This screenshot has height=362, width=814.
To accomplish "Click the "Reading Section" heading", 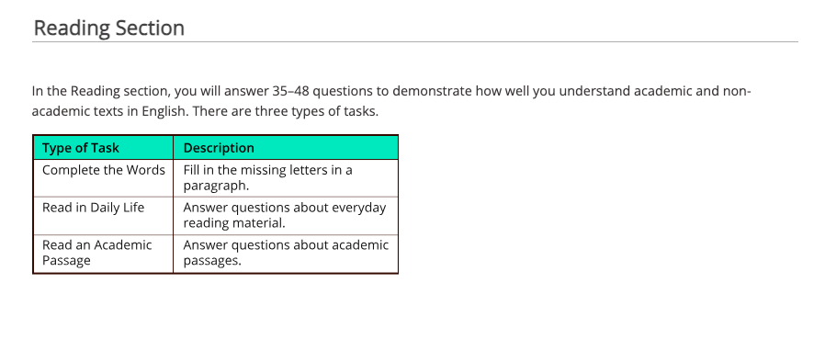I will coord(109,28).
